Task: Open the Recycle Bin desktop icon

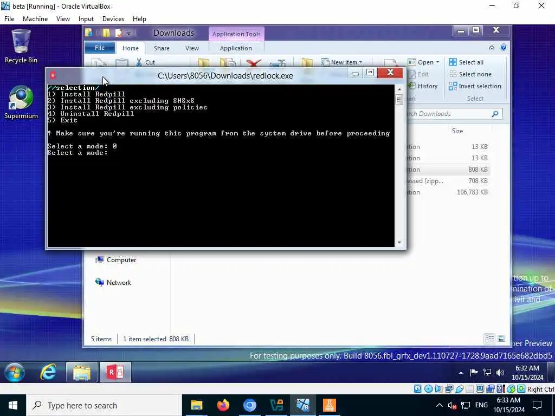Action: (x=21, y=47)
